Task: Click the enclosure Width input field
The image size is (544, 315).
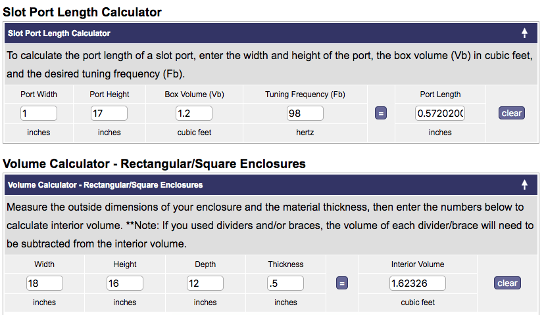Action: point(44,283)
